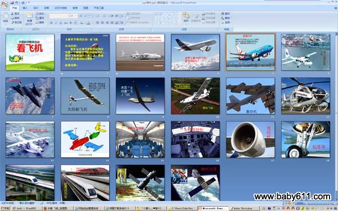Select the 看飞机 title slide thumbnail
Screen dimensions: 338x211
(30, 52)
